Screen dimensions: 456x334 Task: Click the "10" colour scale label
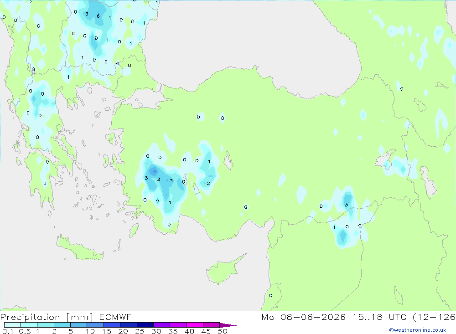tap(90, 331)
